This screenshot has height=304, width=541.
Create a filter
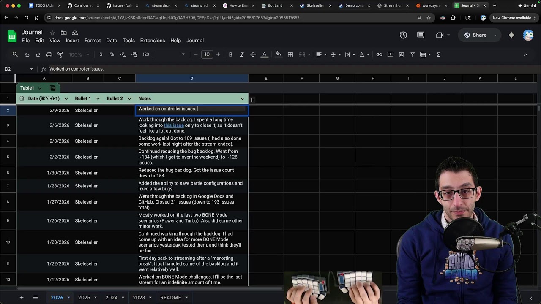point(413,54)
